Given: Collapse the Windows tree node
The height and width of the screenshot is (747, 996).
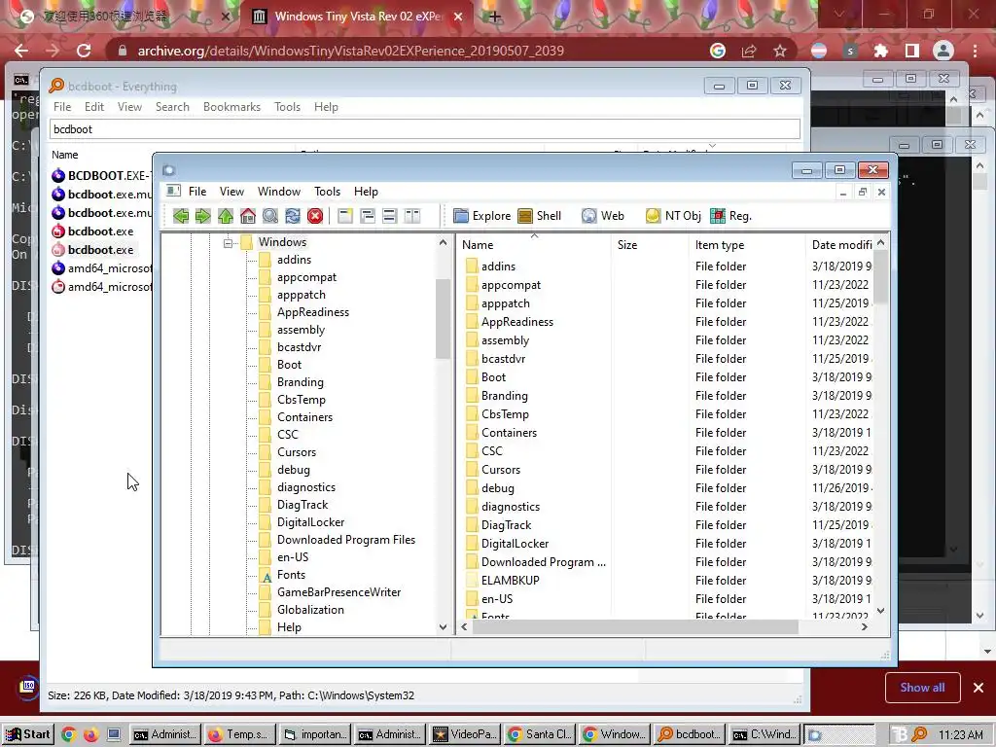Looking at the screenshot, I should click(228, 242).
